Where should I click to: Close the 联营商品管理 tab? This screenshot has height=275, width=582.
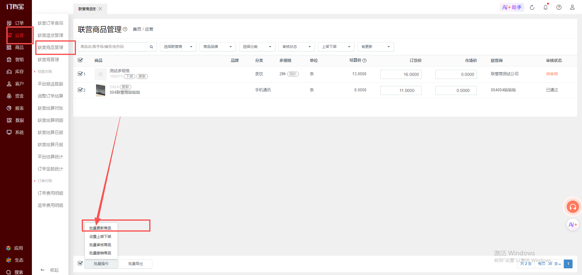[x=101, y=9]
